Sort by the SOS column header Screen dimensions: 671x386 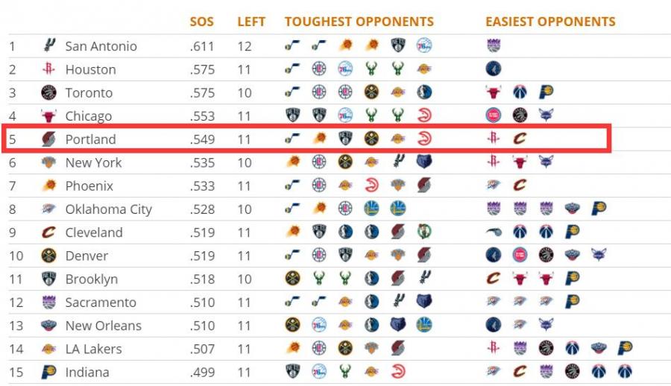201,22
